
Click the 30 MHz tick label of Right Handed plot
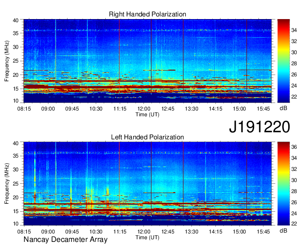(16, 47)
